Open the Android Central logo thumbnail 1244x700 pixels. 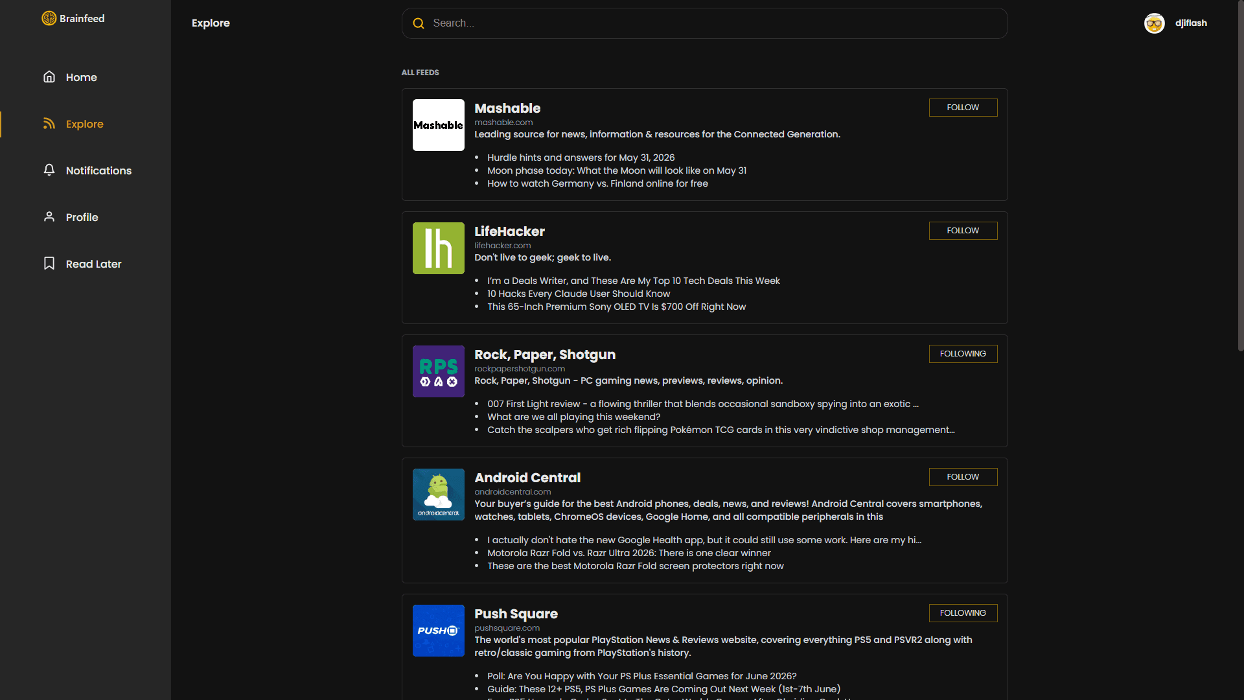(439, 495)
